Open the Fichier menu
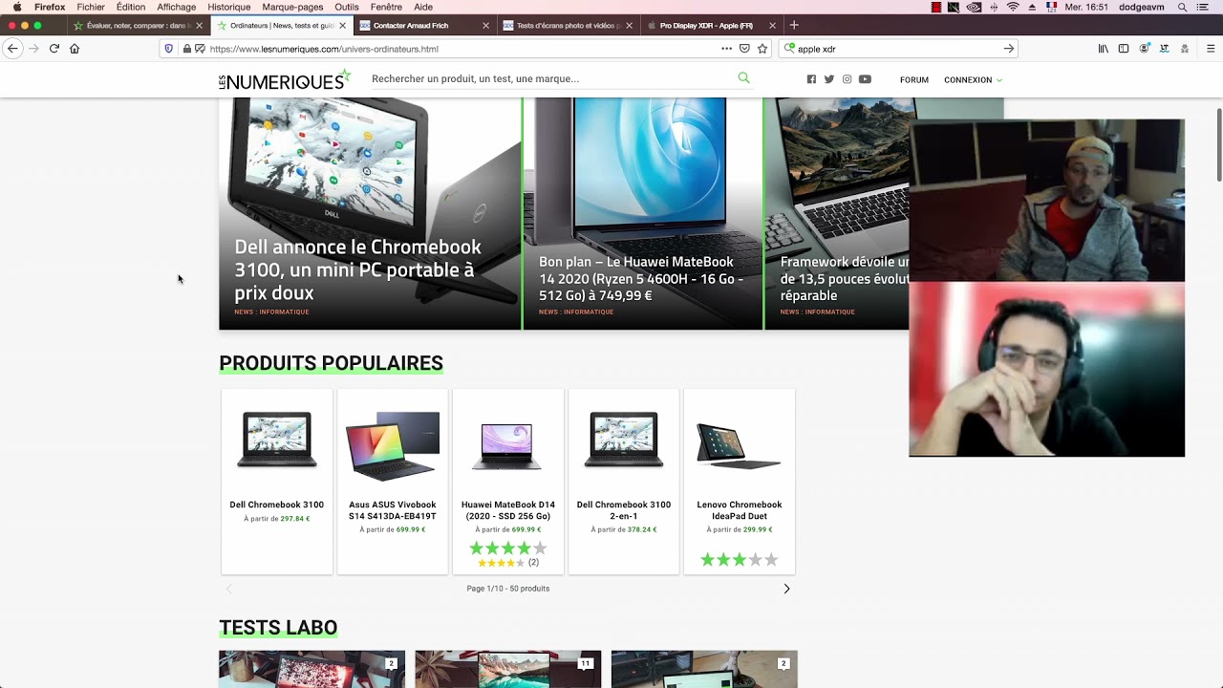 (91, 7)
